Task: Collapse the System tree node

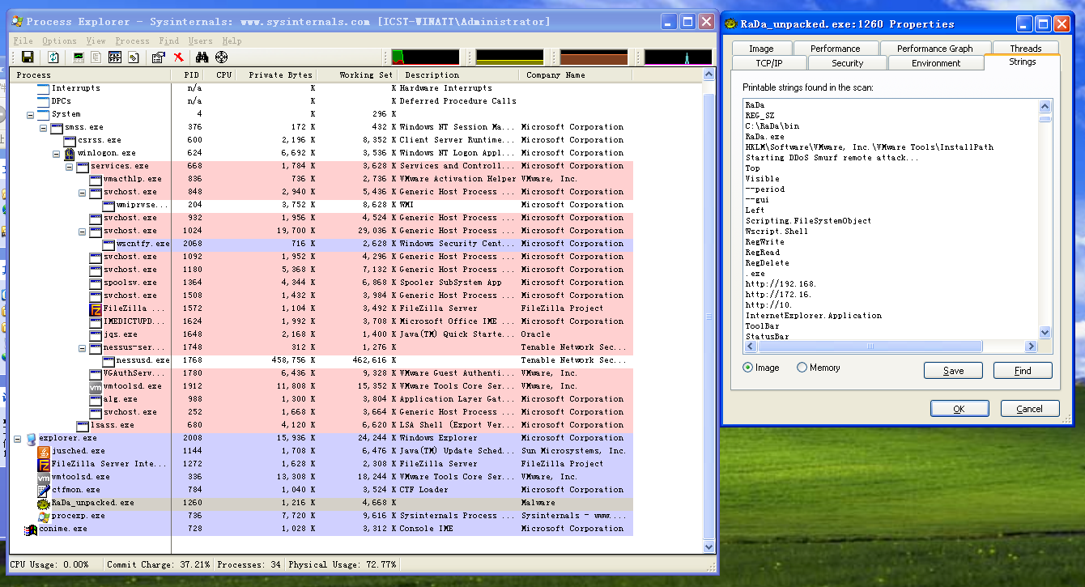Action: click(x=31, y=114)
